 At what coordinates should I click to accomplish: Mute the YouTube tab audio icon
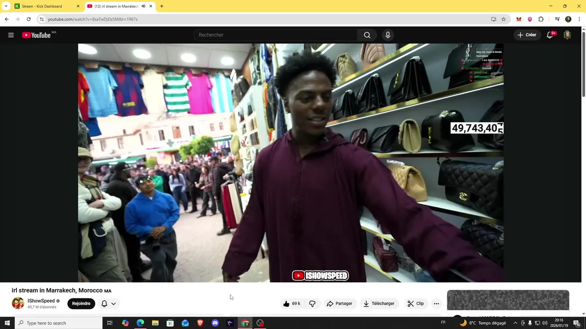click(143, 6)
